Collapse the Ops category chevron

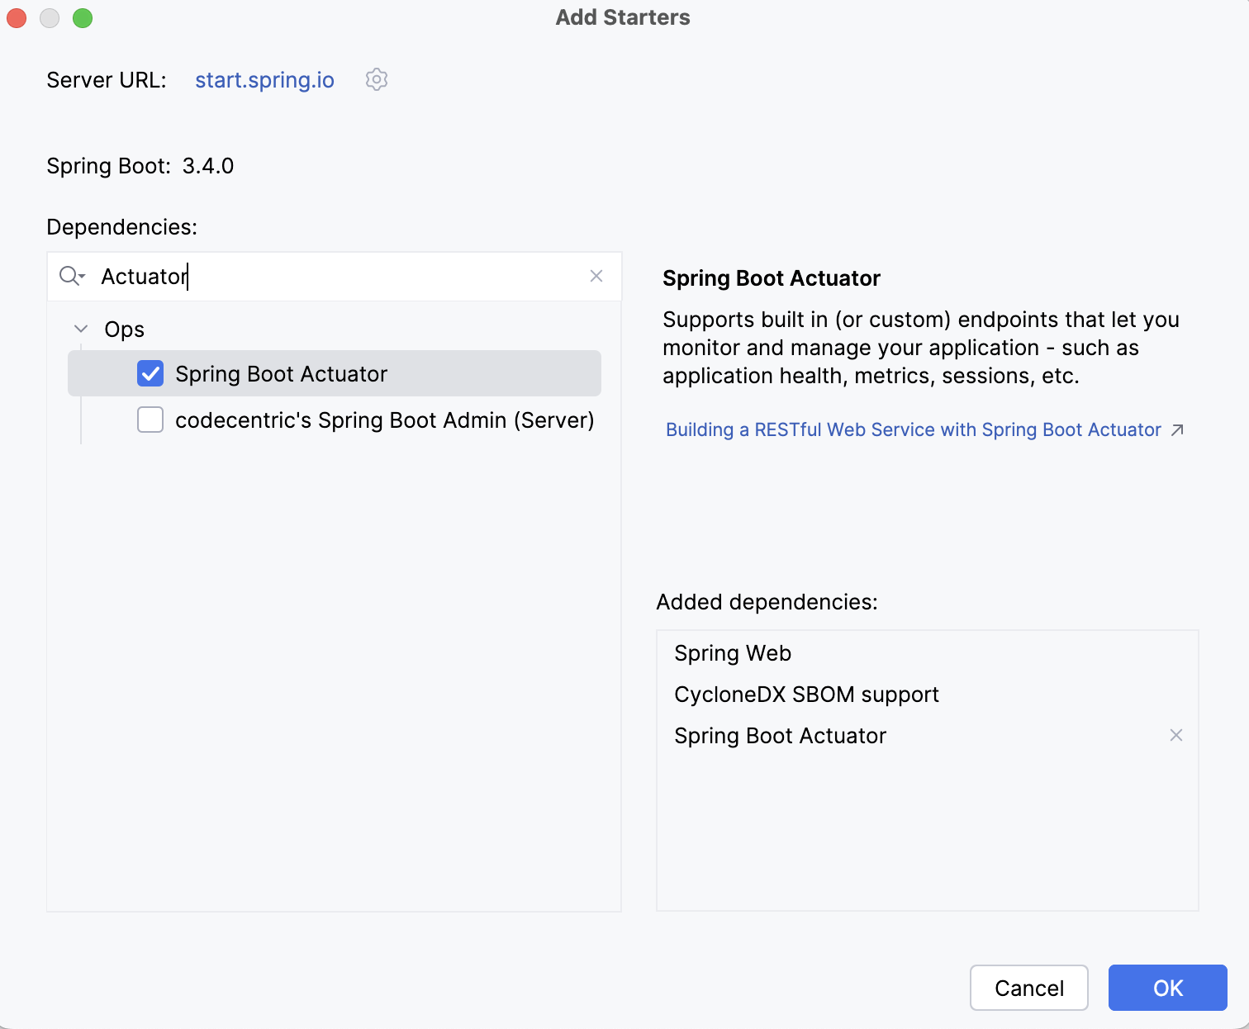(x=81, y=329)
